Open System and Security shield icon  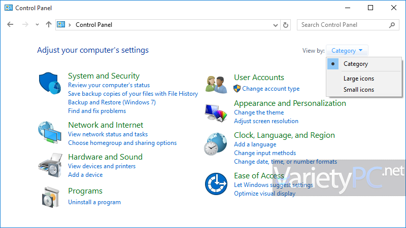[x=50, y=83]
